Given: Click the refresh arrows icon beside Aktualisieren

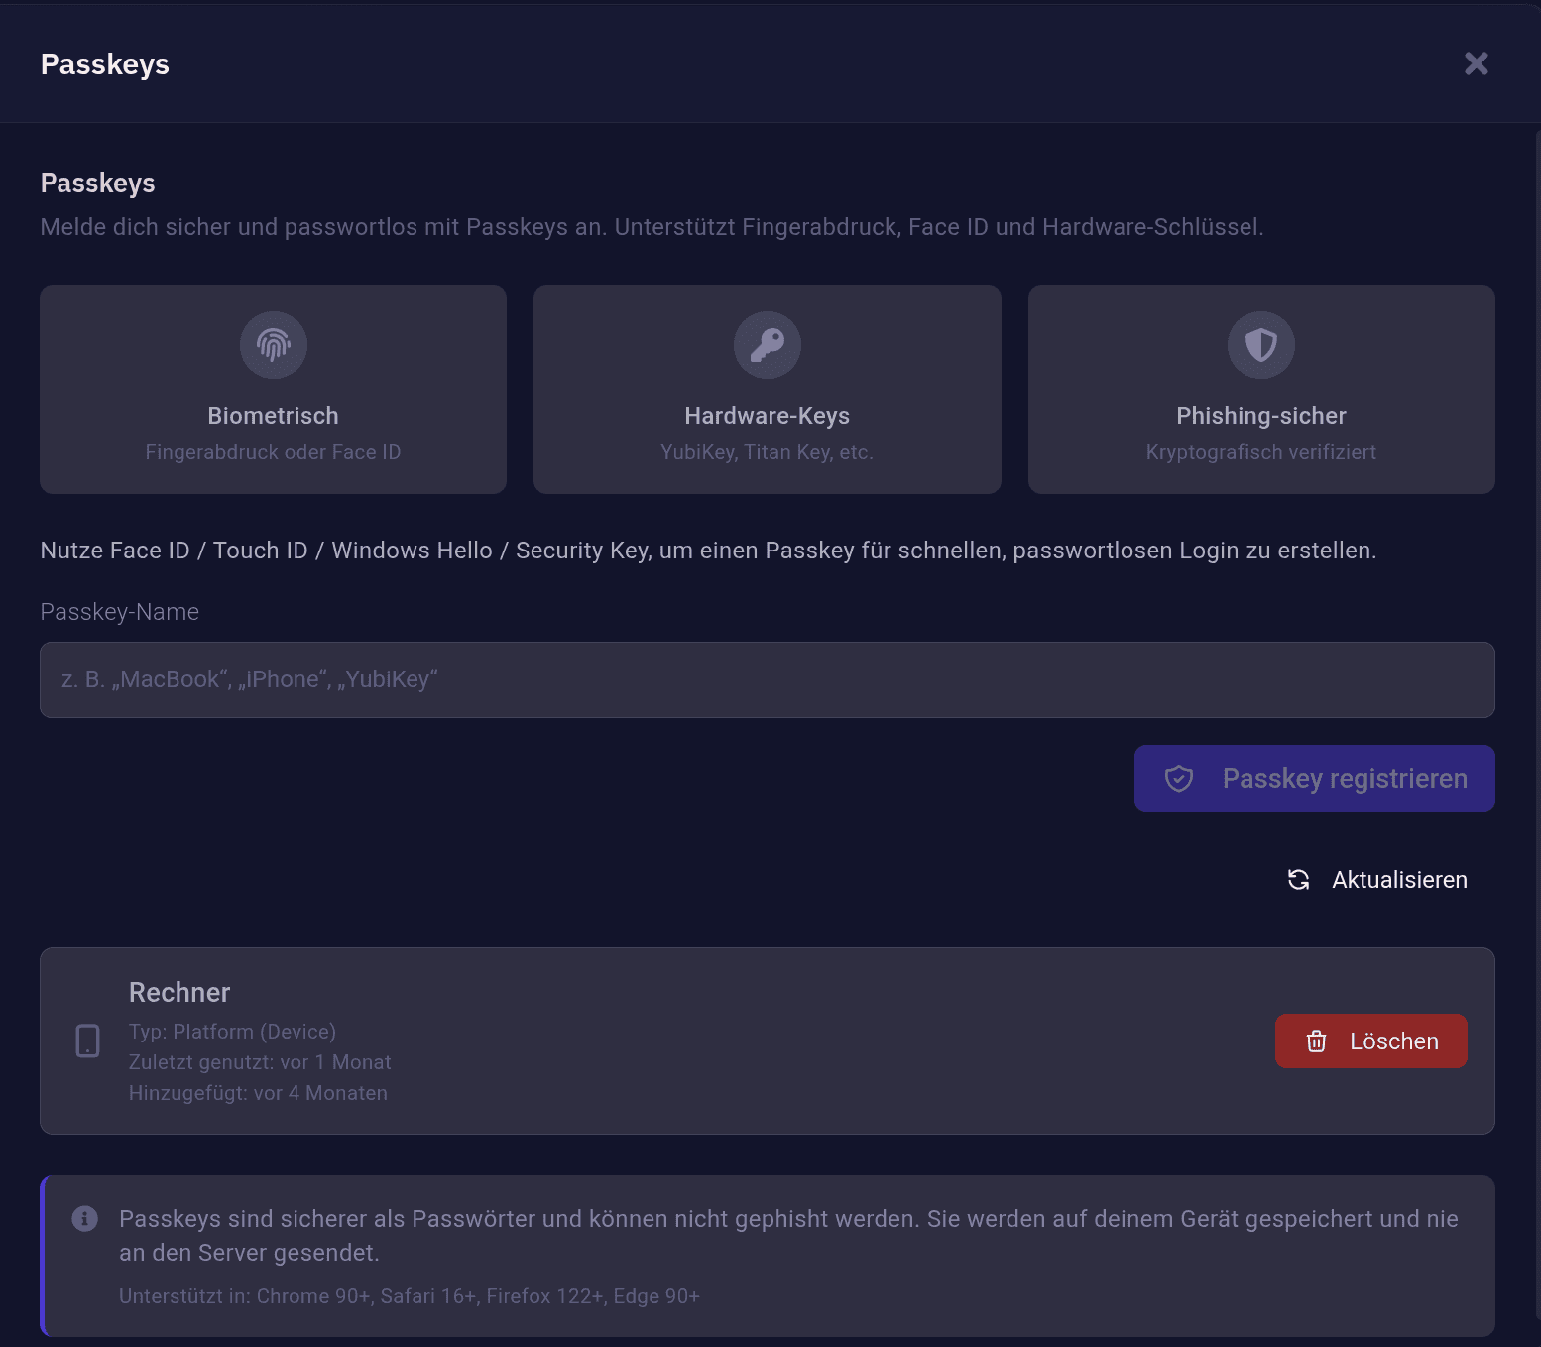Looking at the screenshot, I should click(1299, 880).
